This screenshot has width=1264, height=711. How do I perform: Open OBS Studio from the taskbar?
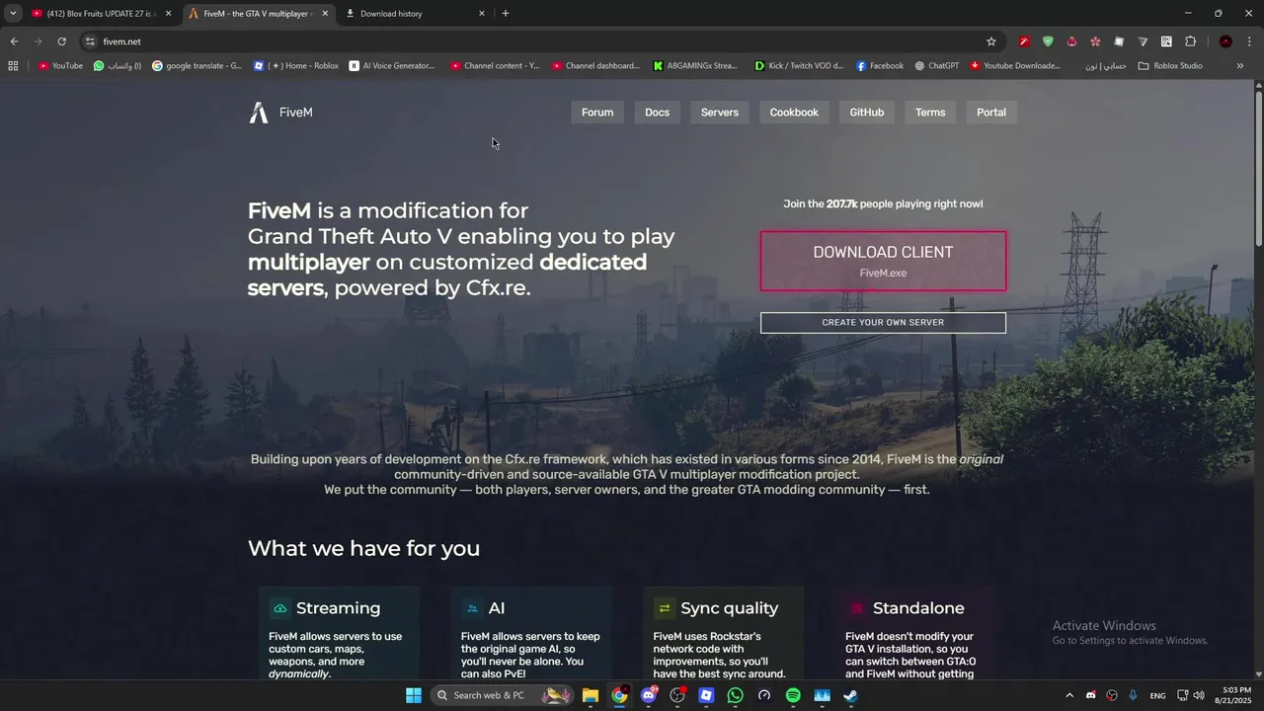677,695
